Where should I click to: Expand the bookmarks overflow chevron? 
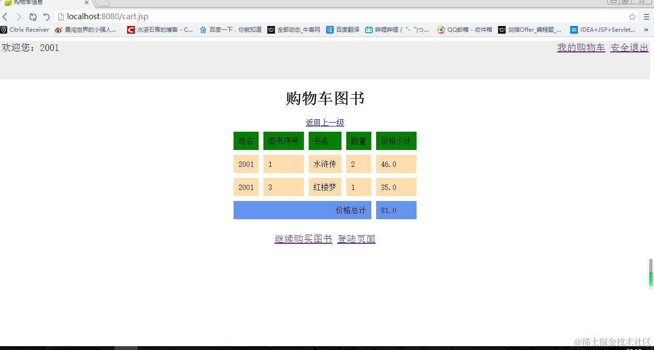click(646, 29)
